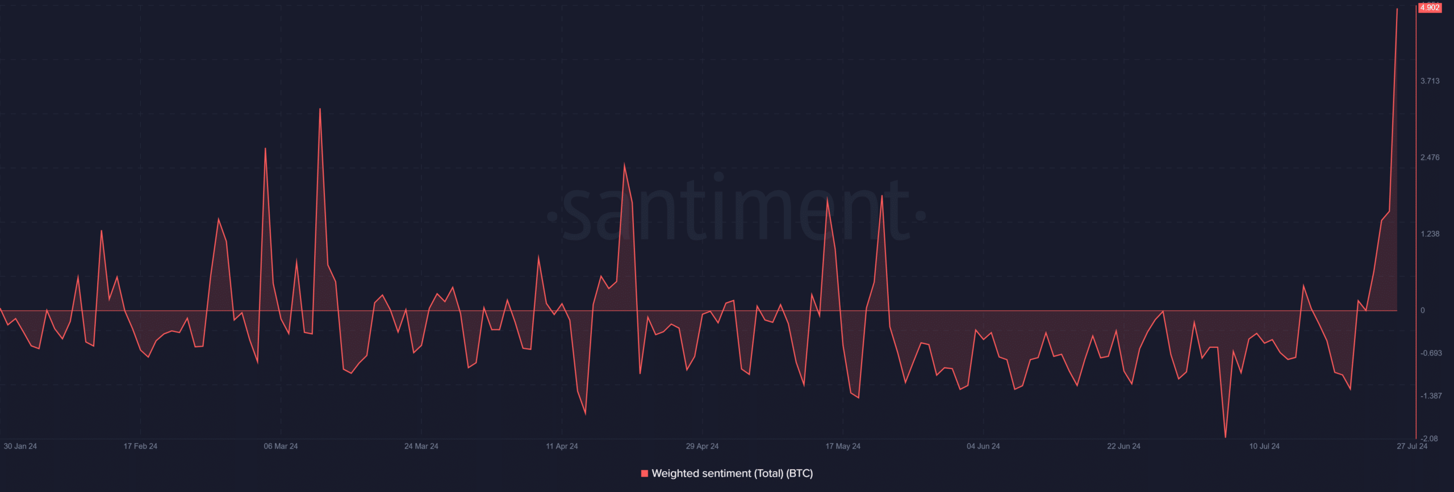The height and width of the screenshot is (492, 1454).
Task: Click the 17 Feb 24 date label
Action: (140, 446)
